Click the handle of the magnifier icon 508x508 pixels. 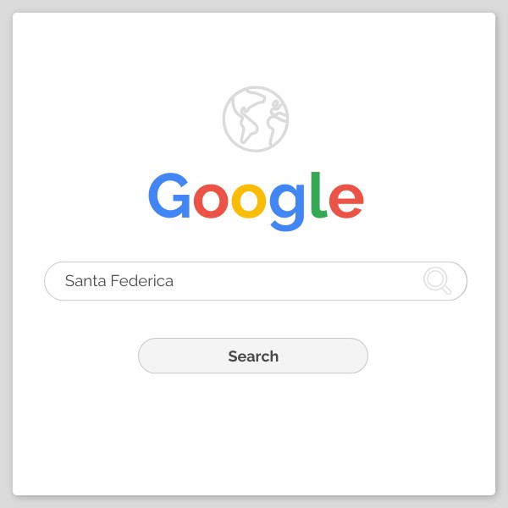[x=446, y=290]
